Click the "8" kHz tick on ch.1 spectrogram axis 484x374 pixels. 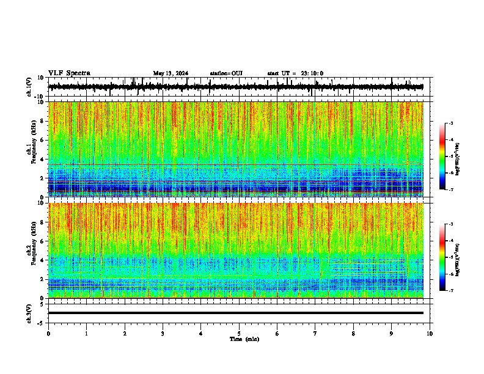[x=43, y=121]
